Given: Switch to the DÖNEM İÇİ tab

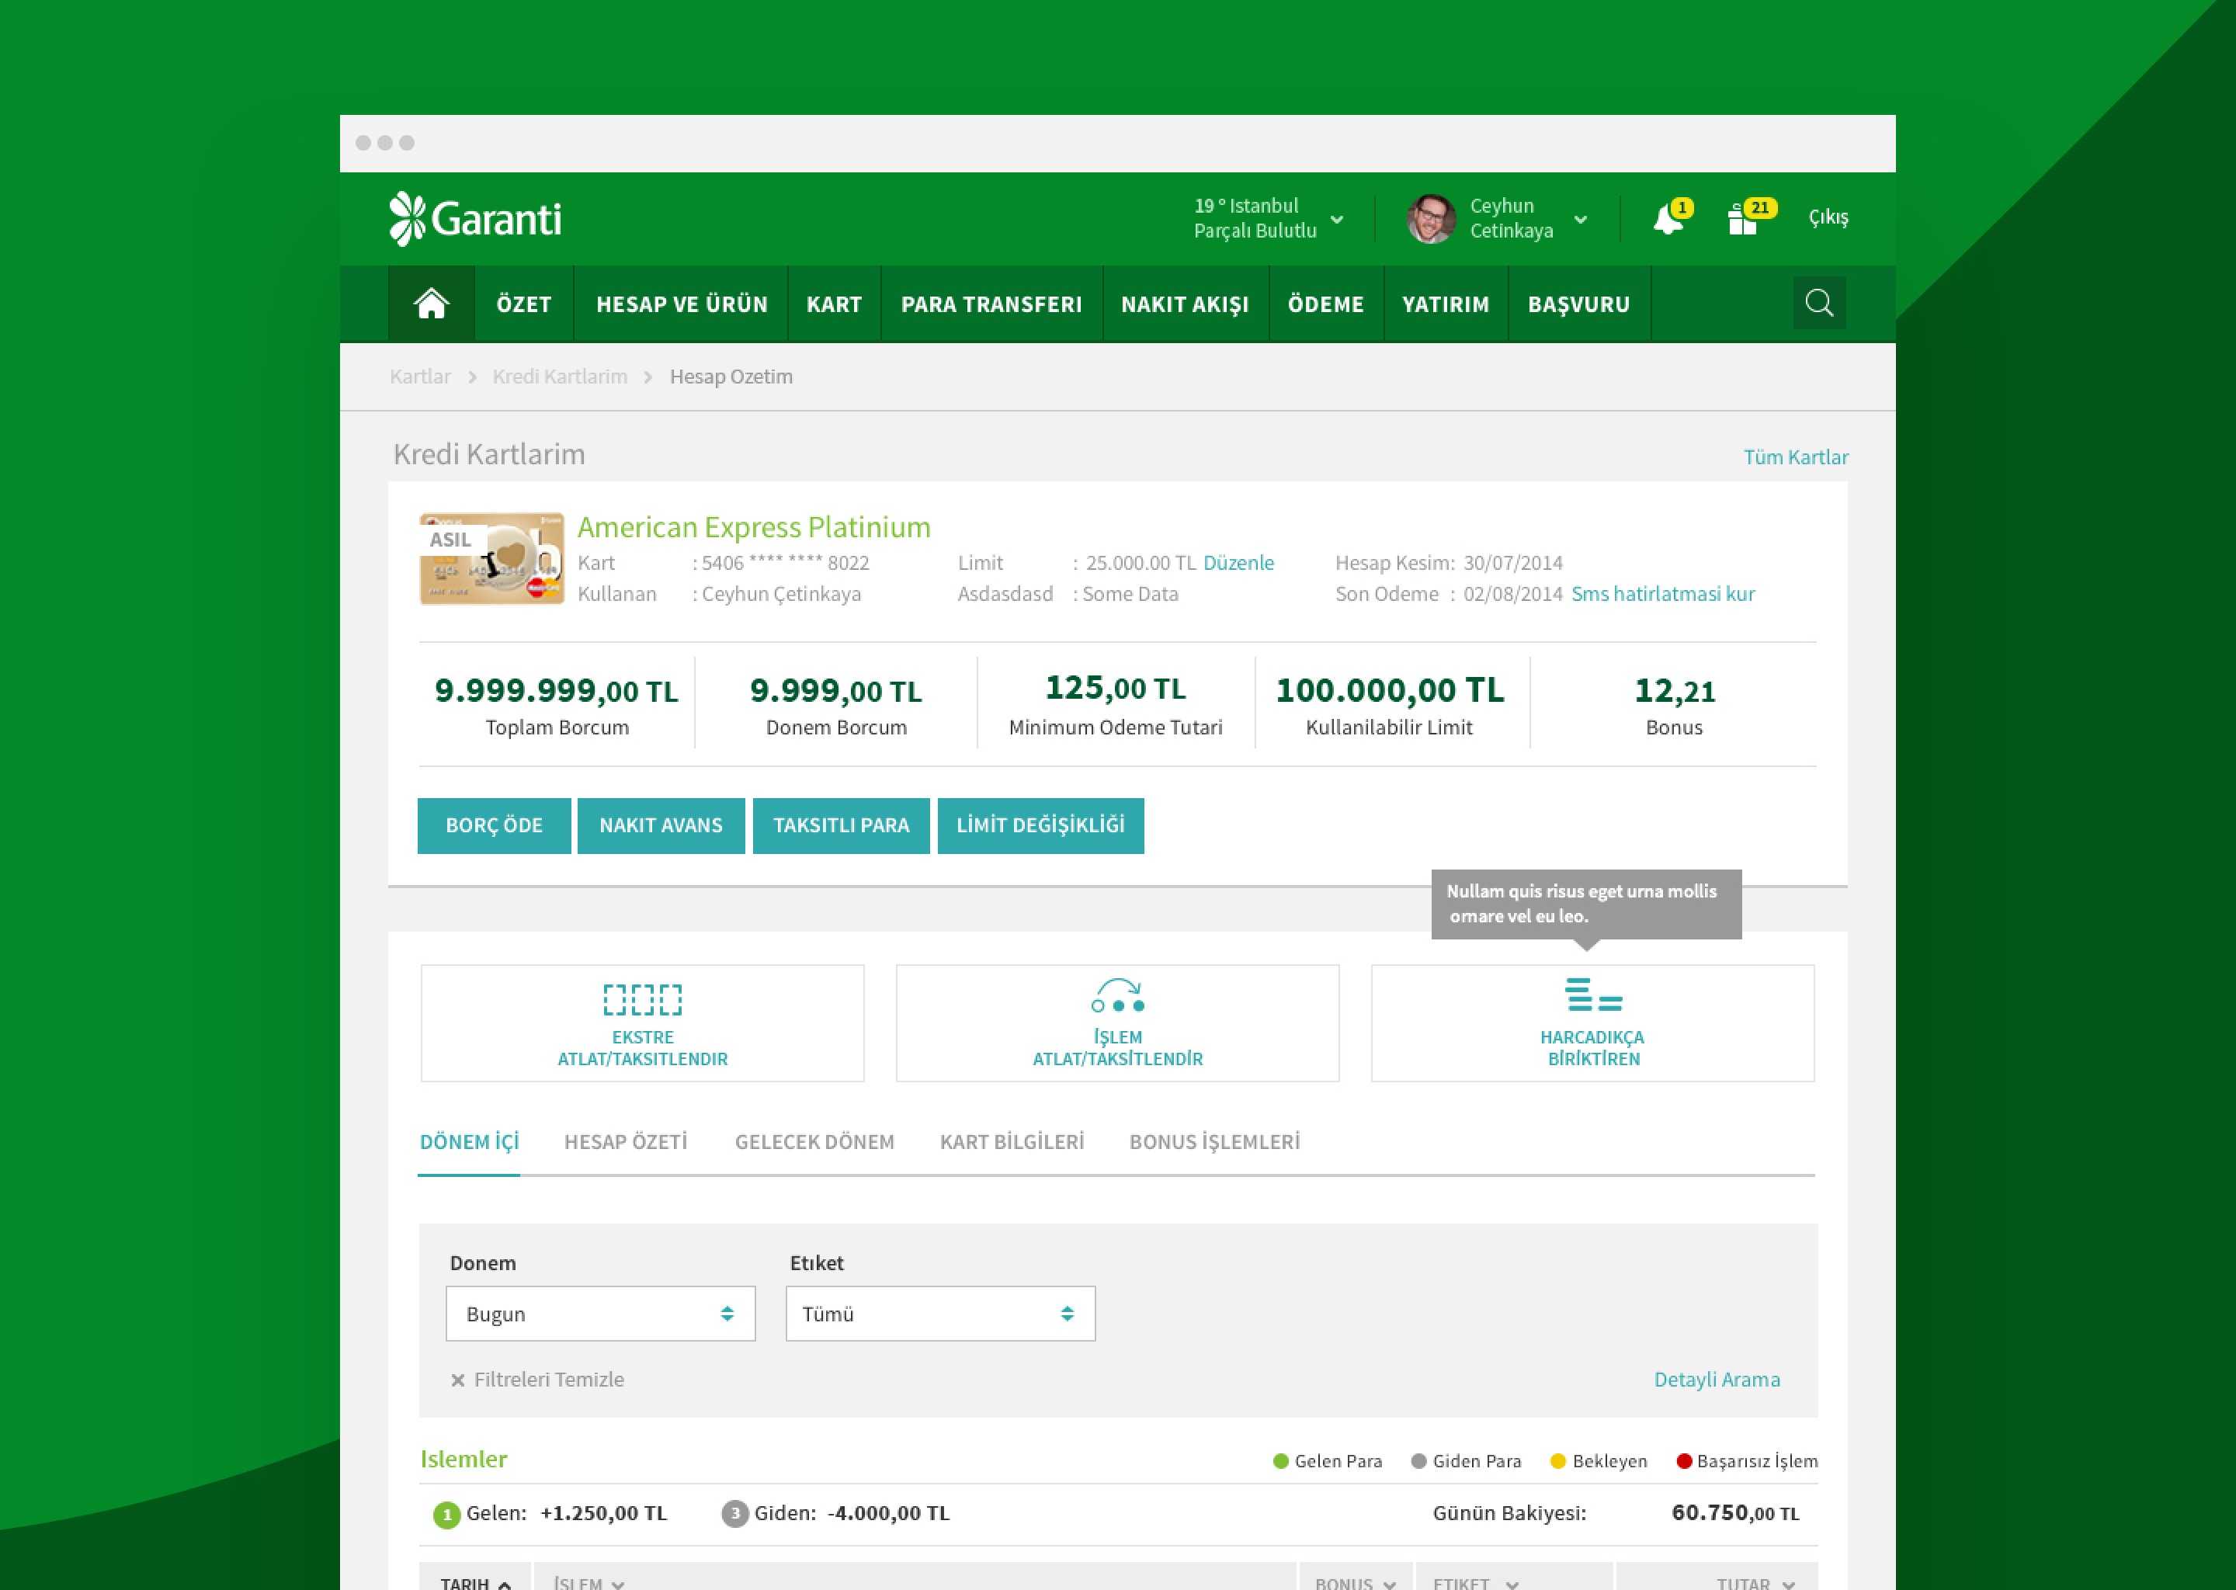Looking at the screenshot, I should click(469, 1141).
